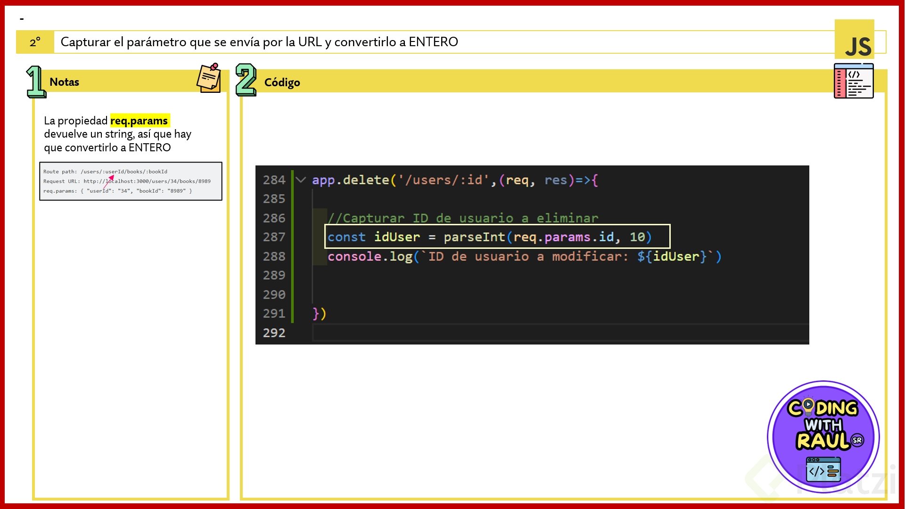Click the sticky note icon in Notas
This screenshot has width=905, height=509.
[209, 78]
